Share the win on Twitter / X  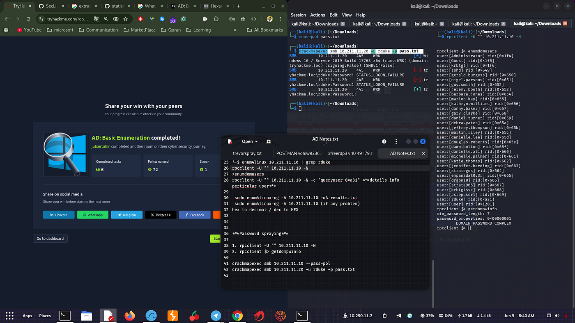click(161, 215)
